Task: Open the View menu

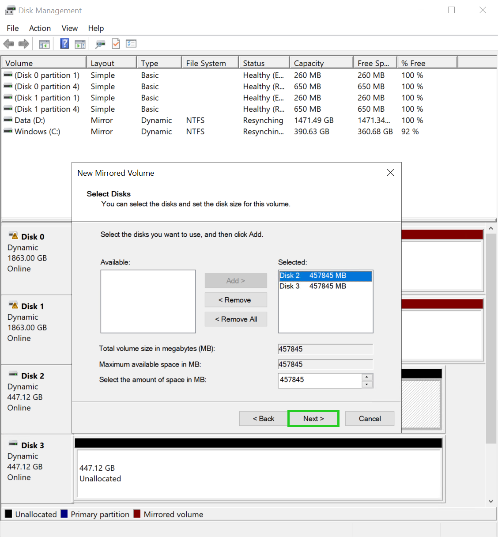Action: [69, 28]
